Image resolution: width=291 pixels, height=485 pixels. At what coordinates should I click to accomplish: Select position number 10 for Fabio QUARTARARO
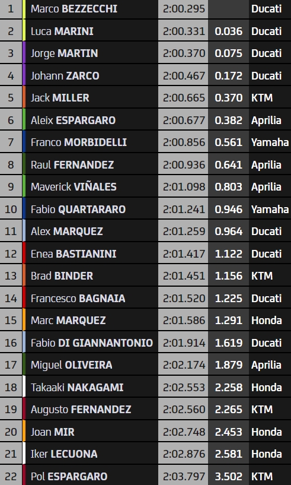(x=11, y=209)
